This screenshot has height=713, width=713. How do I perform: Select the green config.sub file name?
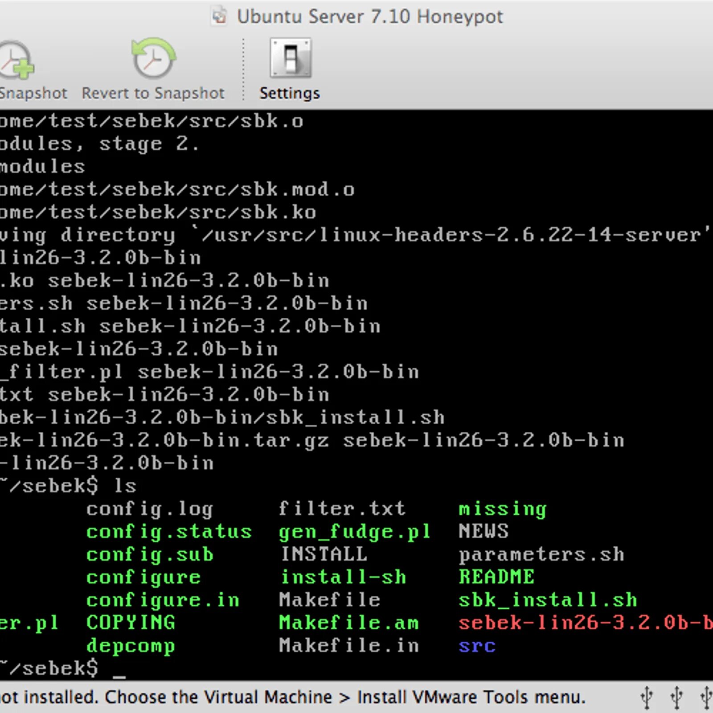150,555
